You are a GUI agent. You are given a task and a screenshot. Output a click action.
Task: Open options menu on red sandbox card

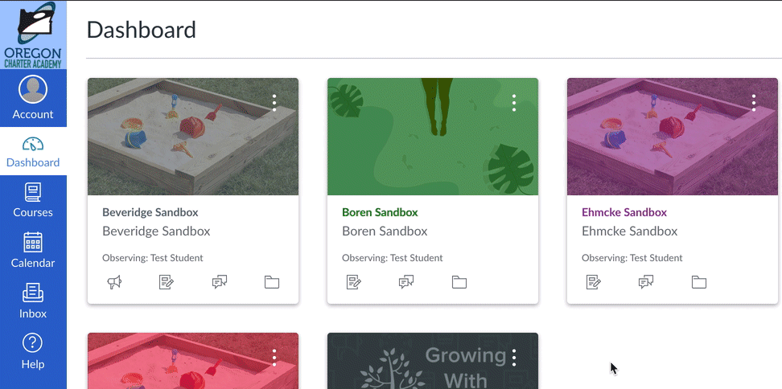(x=274, y=358)
